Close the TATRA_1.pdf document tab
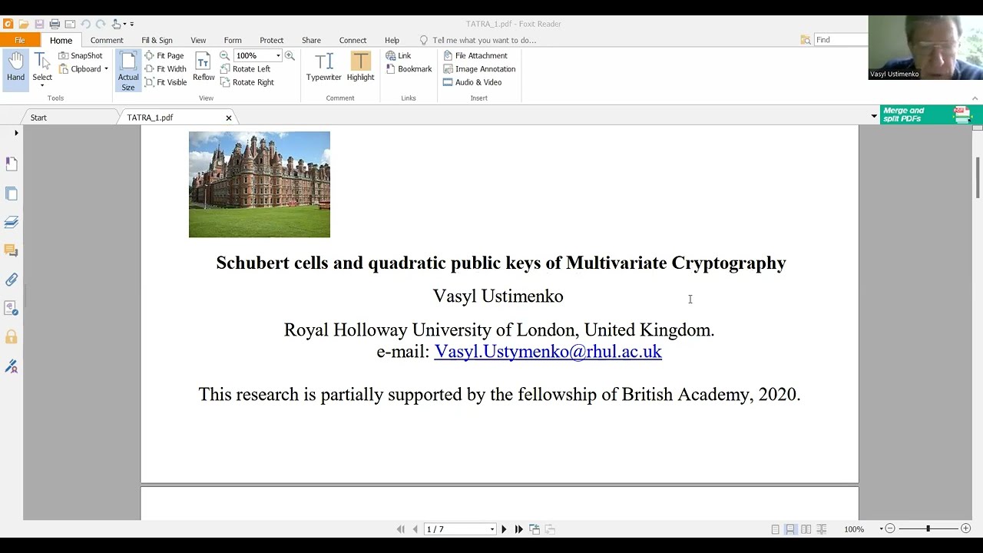 click(x=228, y=118)
